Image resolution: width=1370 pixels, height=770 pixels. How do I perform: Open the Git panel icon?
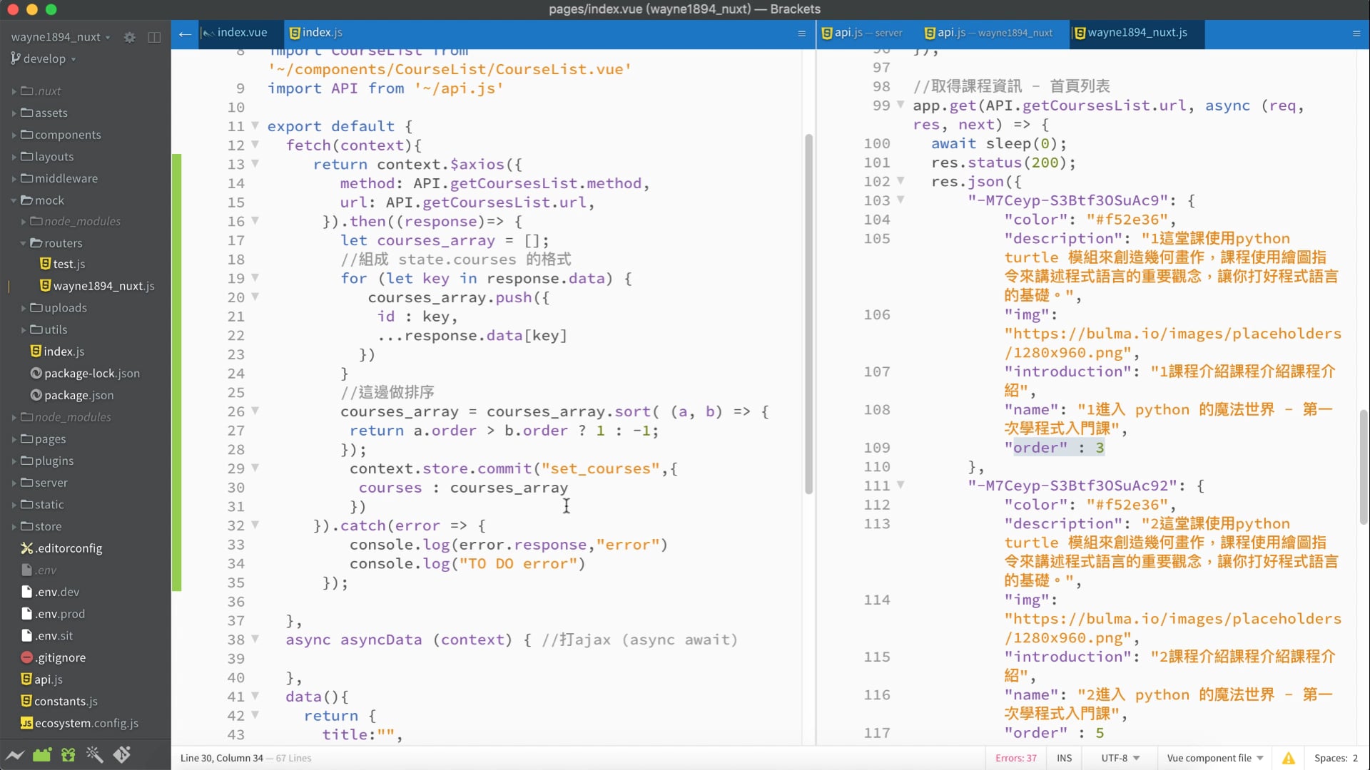tap(122, 754)
